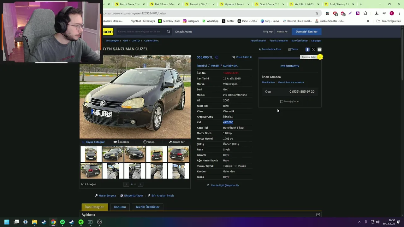Switch to Fiat / Punto tab
Screen dimensions: 404x227
[x=164, y=4]
